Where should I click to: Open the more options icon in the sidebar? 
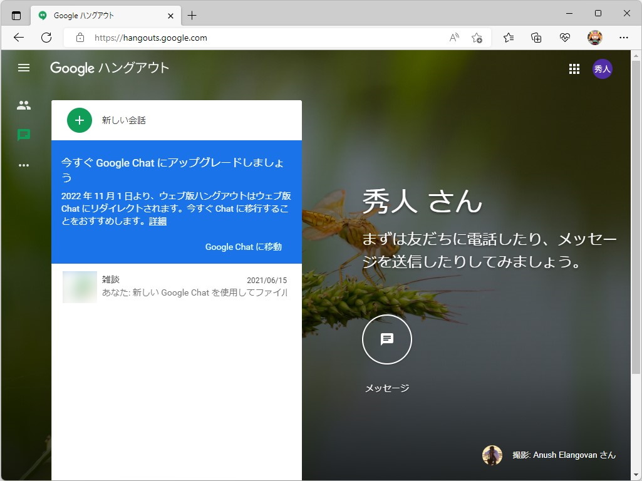pos(24,165)
